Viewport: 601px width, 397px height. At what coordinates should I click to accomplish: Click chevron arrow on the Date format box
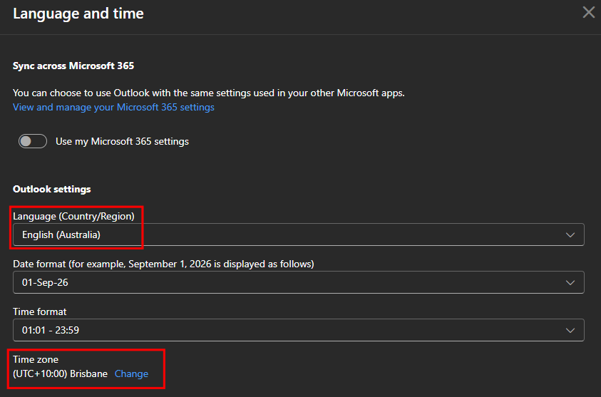[x=570, y=283]
